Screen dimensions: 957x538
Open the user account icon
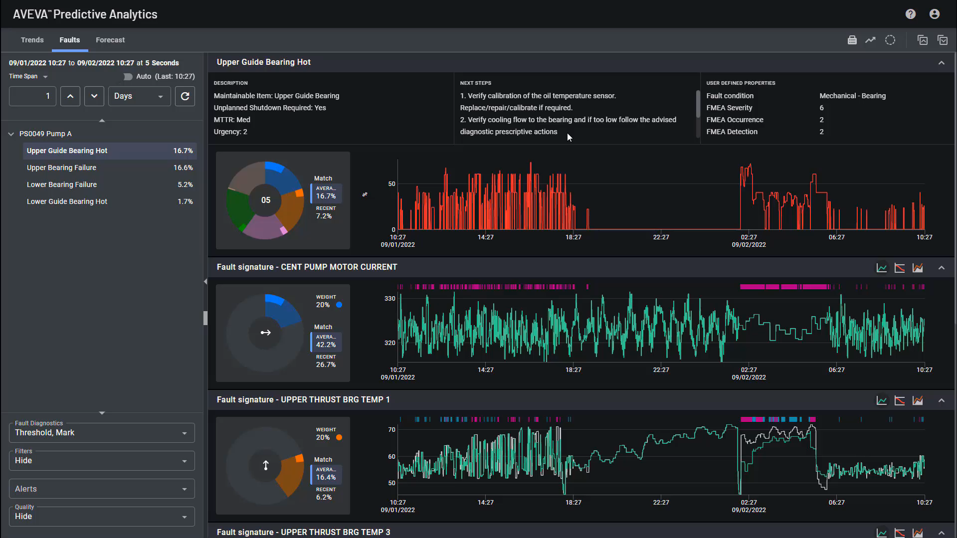934,14
